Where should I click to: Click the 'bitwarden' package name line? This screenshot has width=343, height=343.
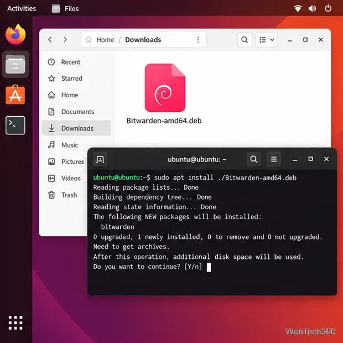(117, 227)
